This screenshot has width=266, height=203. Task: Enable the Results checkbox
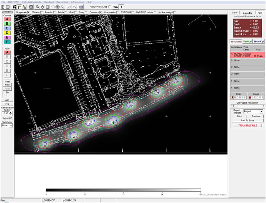[54, 13]
